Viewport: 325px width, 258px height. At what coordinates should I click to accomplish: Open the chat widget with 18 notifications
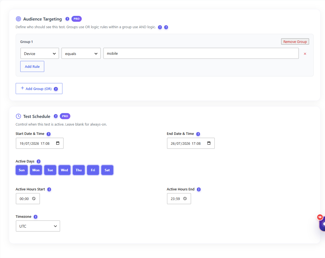(322, 223)
